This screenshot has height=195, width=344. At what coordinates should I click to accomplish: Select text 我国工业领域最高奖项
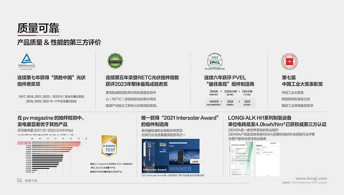click(x=297, y=106)
